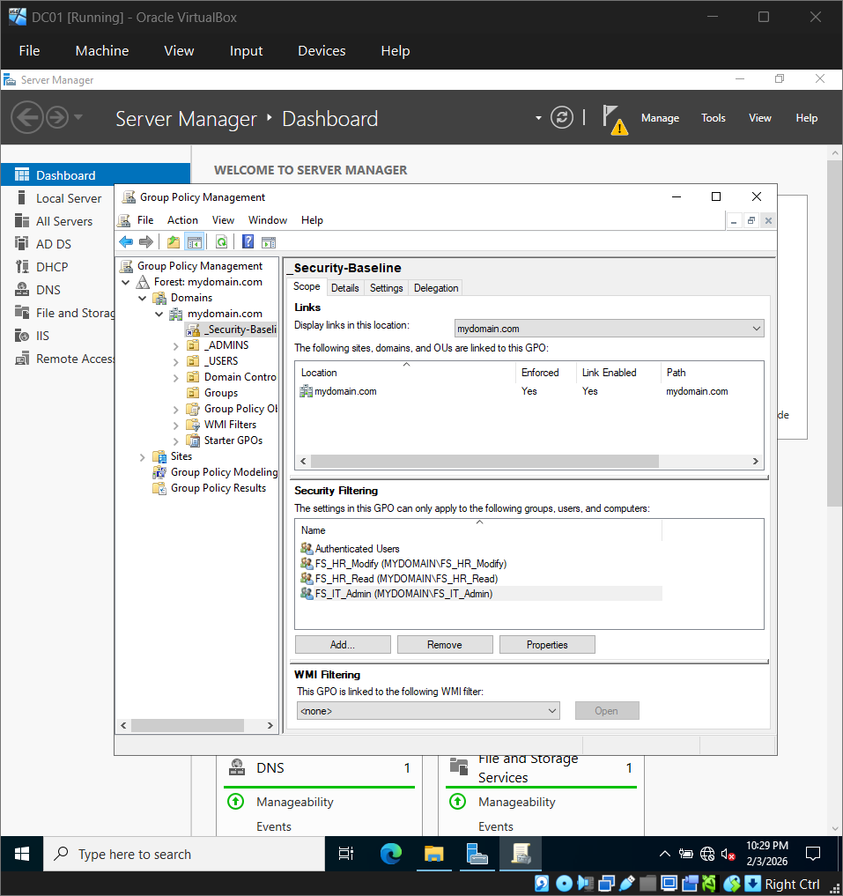Open the WMI filter dropdown

(x=428, y=711)
